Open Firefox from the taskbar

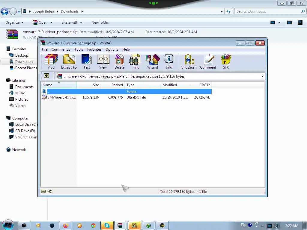click(66, 226)
